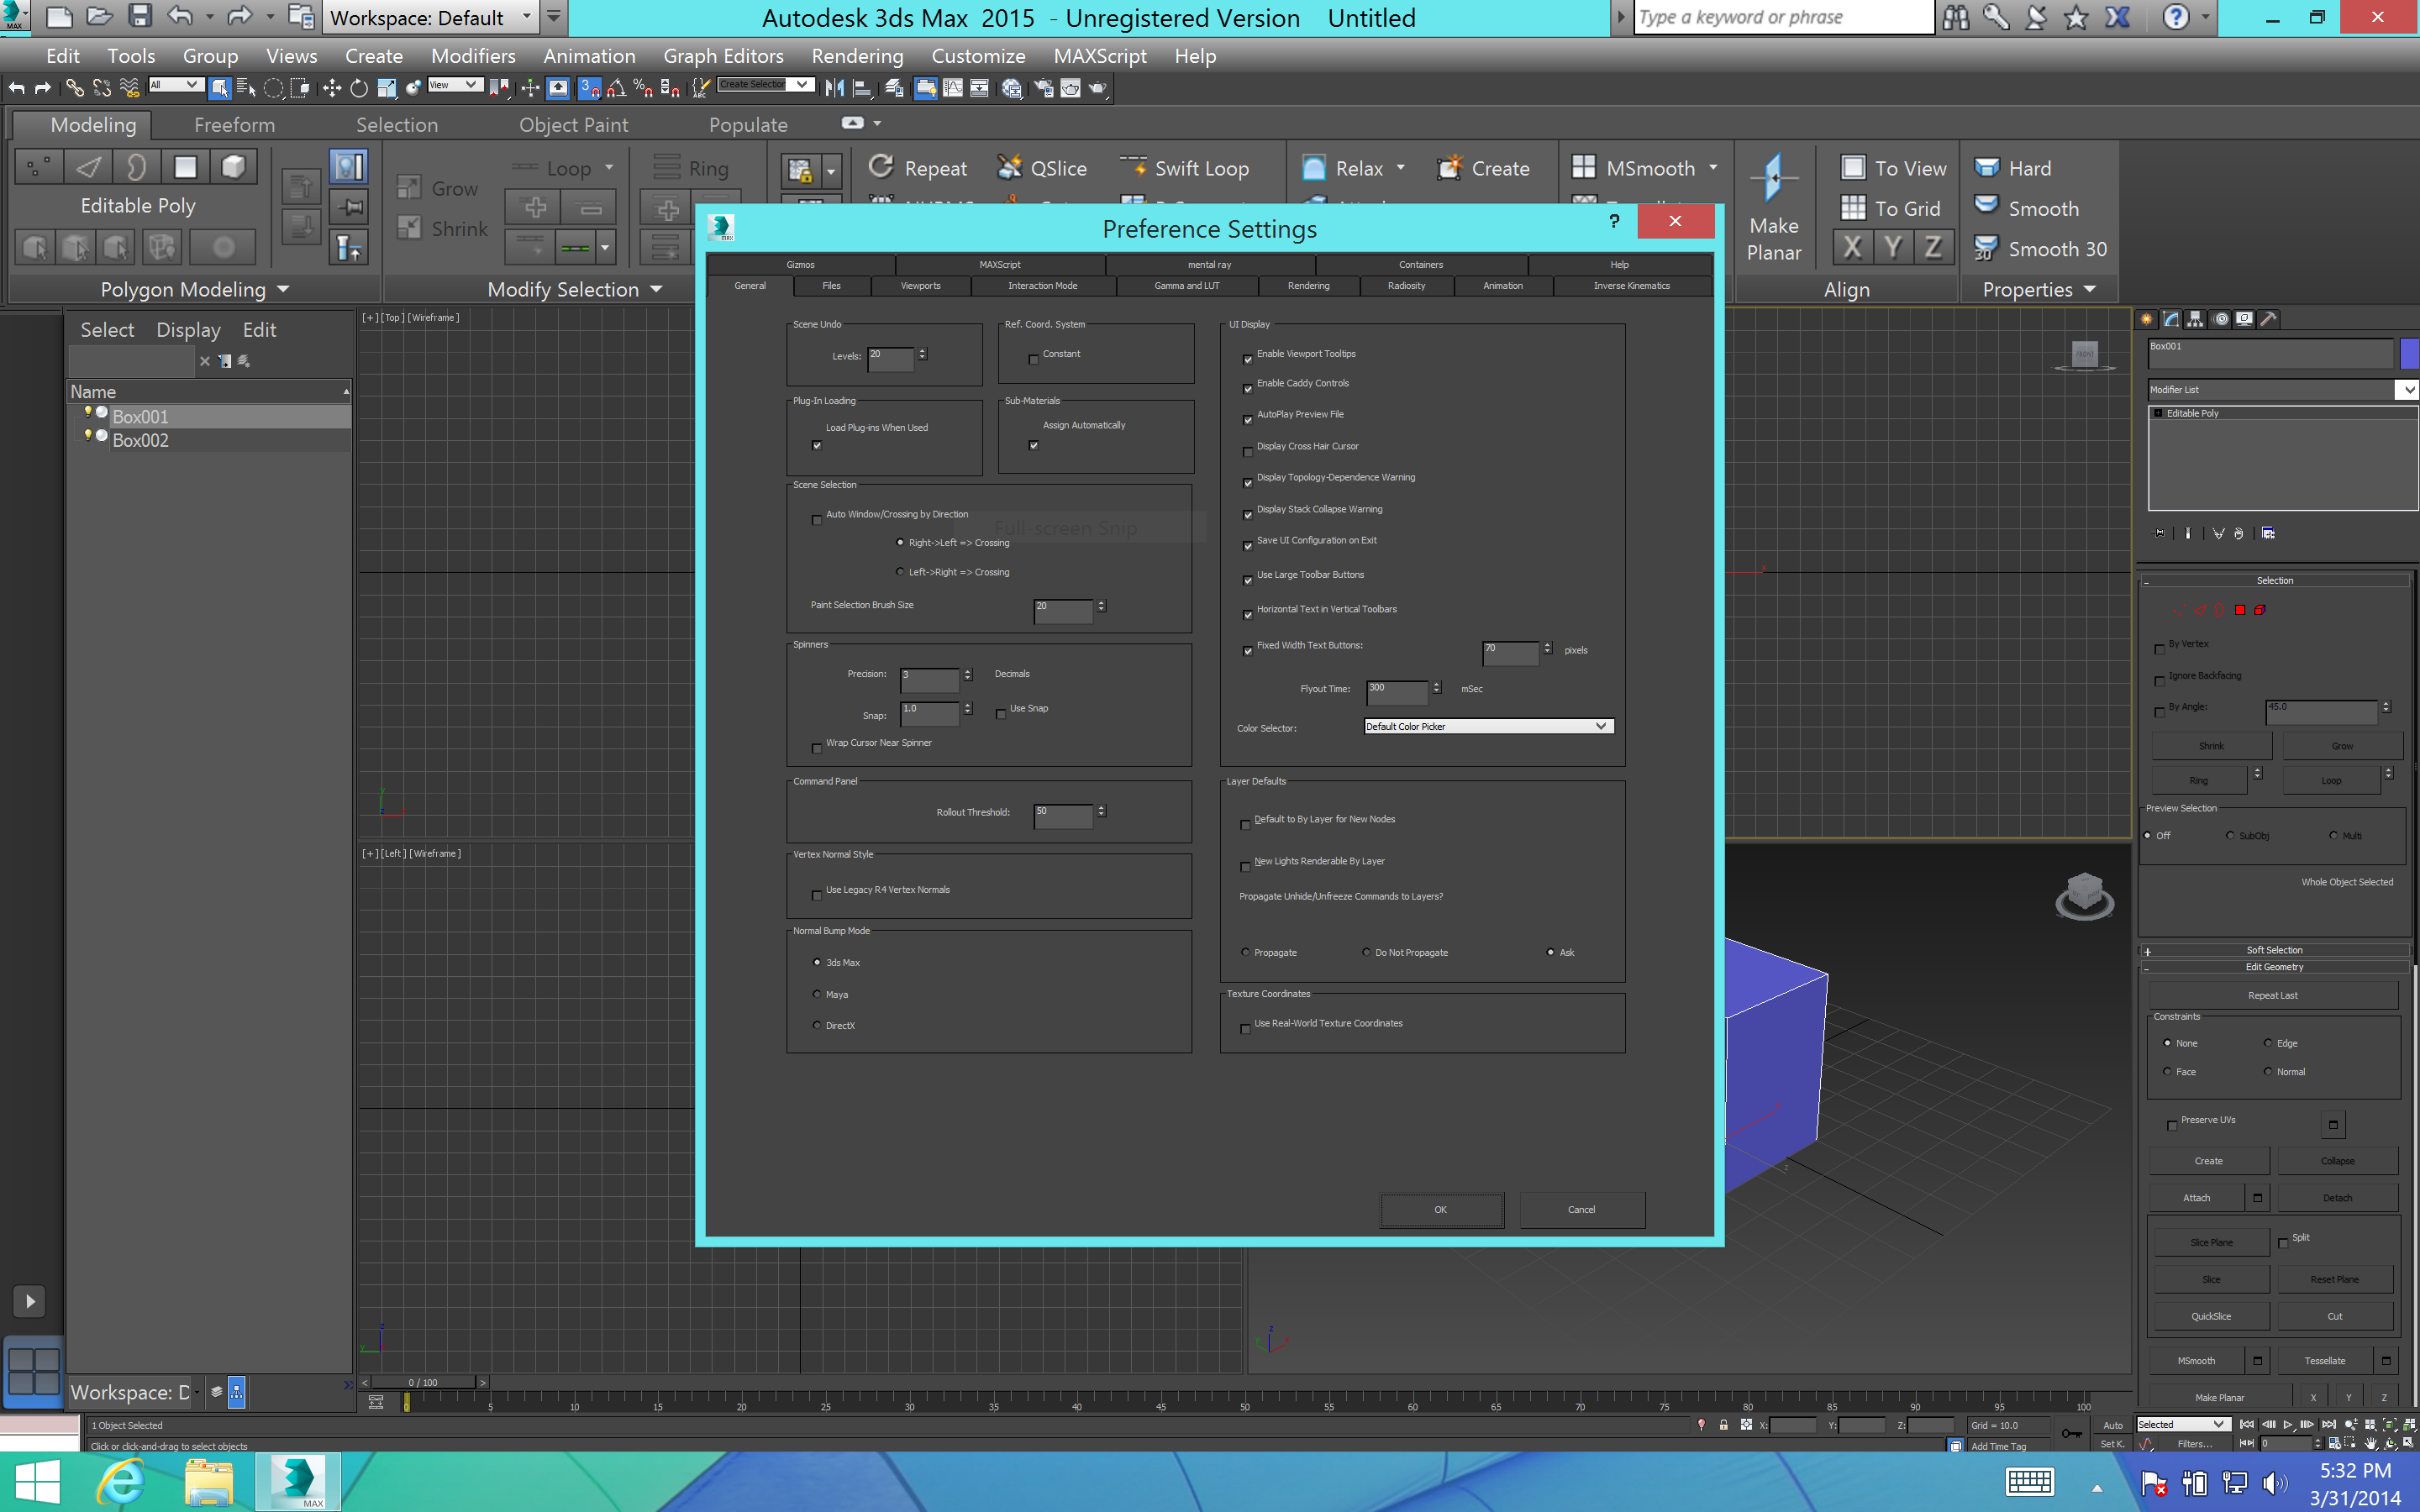Viewport: 2420px width, 1512px height.
Task: Adjust the Precision spinner value field
Action: [925, 676]
